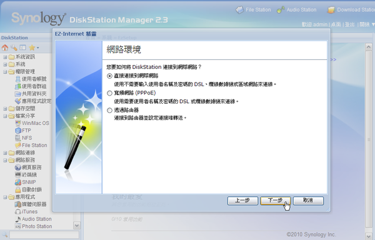Open File Station from top bar
Image resolution: width=375 pixels, height=240 pixels.
(254, 10)
